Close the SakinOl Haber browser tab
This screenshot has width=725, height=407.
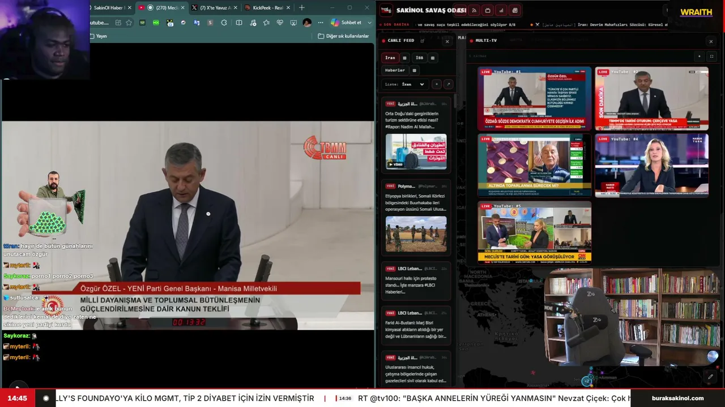click(x=130, y=8)
